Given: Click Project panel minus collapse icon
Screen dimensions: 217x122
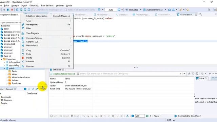Looking at the screenshot, I should tap(29, 89).
